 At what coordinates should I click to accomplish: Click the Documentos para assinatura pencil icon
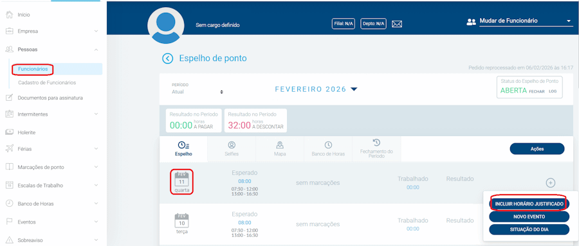tap(10, 98)
